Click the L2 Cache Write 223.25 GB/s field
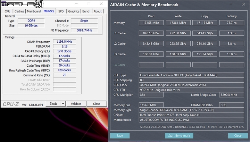 coord(178,44)
